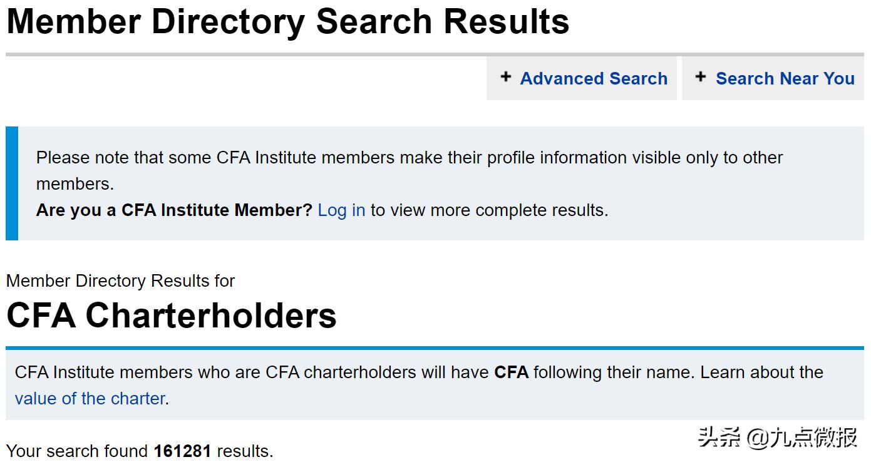Click the "Your search found" text

(x=78, y=451)
